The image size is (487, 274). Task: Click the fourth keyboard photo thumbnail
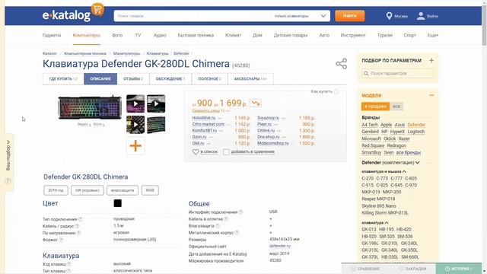point(156,125)
